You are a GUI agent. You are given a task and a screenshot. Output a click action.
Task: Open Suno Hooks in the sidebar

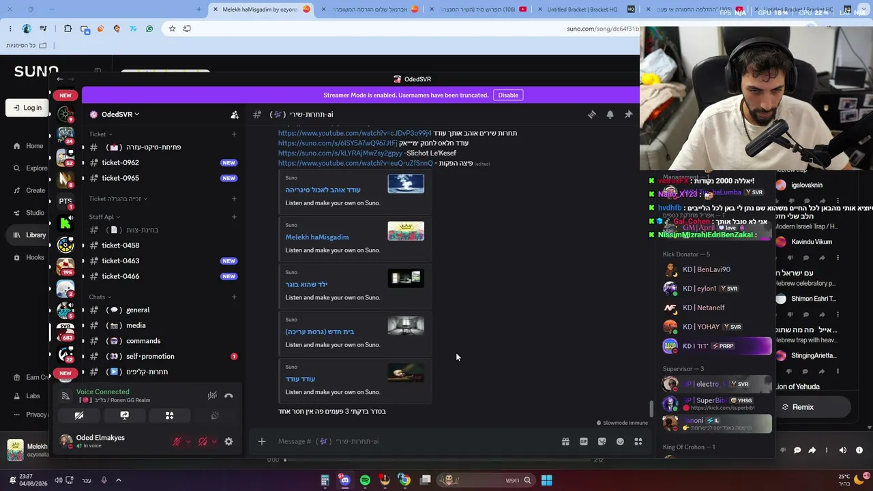pos(29,258)
